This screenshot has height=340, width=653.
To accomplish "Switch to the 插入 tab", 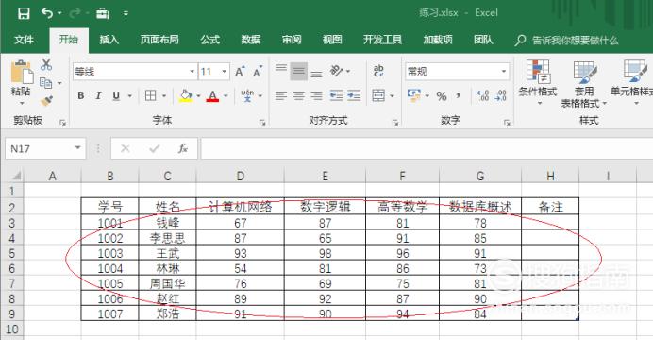I will (x=109, y=40).
